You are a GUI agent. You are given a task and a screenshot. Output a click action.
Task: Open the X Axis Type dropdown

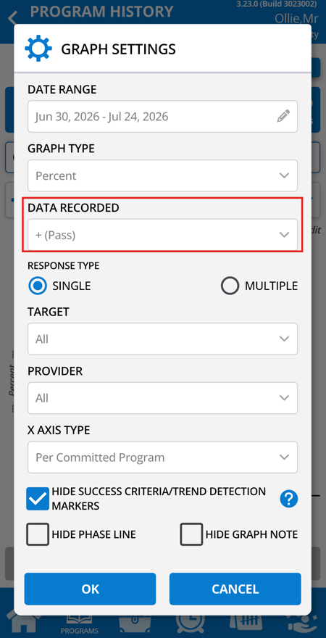162,457
